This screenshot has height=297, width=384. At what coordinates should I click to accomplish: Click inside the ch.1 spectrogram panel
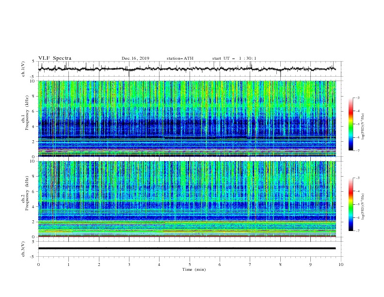pyautogui.click(x=187, y=118)
